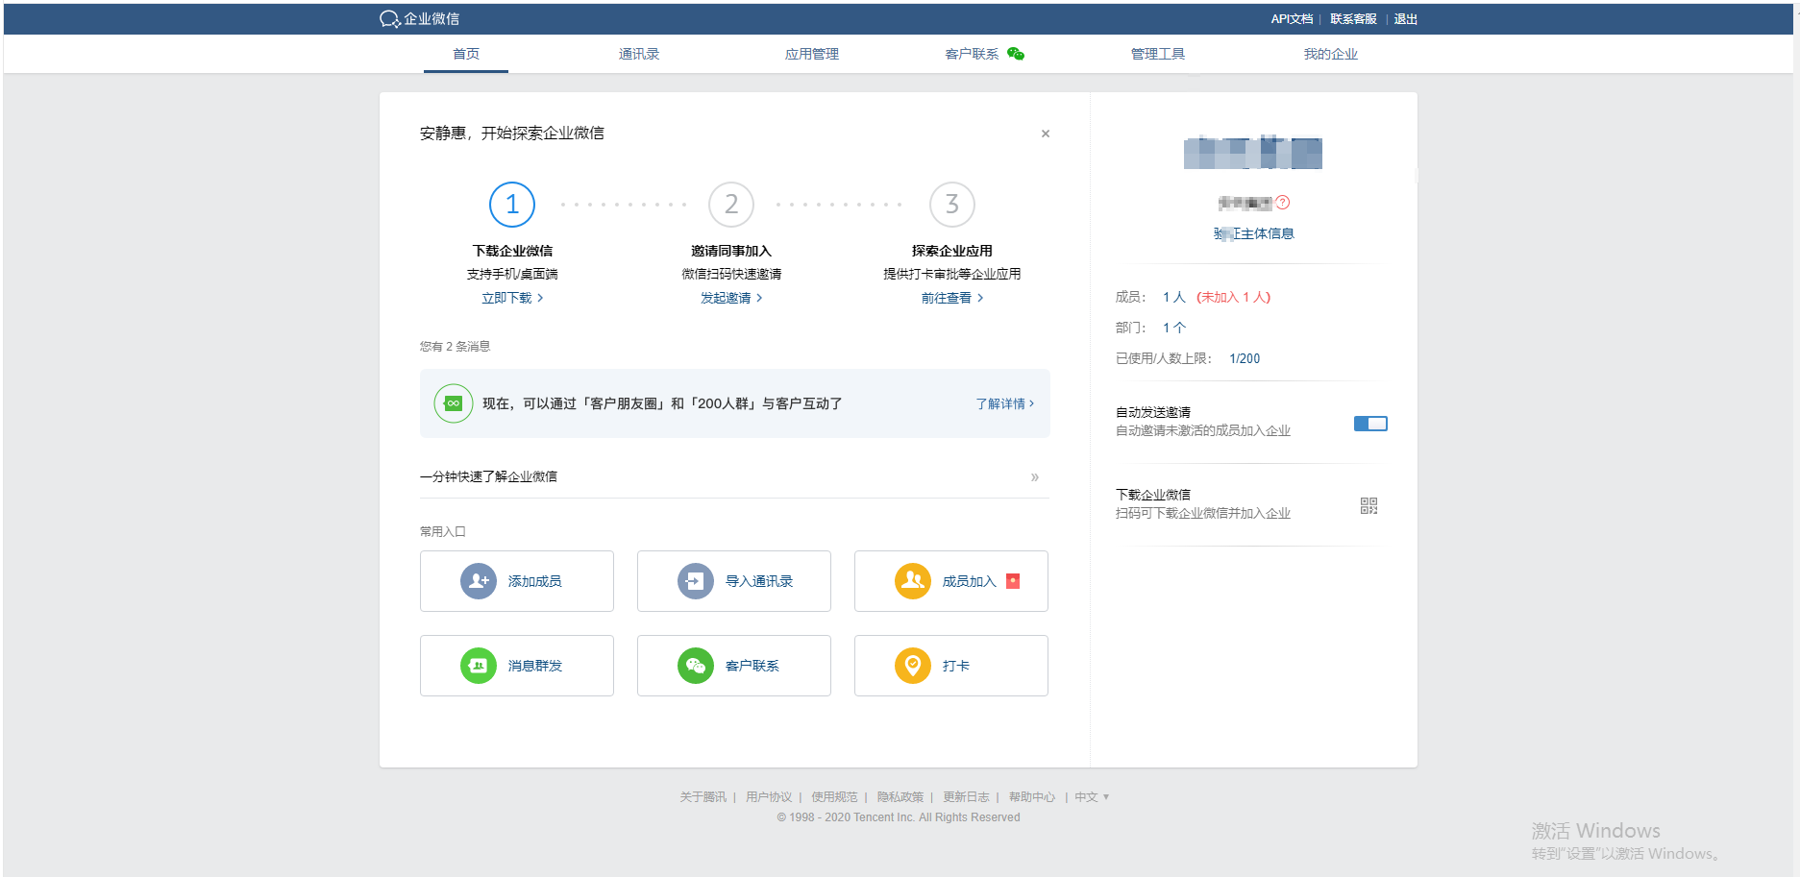The height and width of the screenshot is (877, 1800).
Task: Click the red question mark help icon
Action: [x=1283, y=203]
